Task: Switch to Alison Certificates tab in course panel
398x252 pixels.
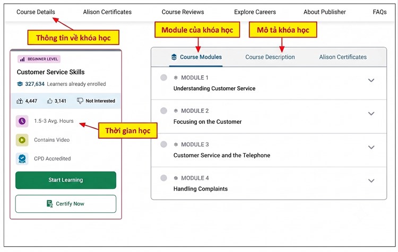Action: 343,57
